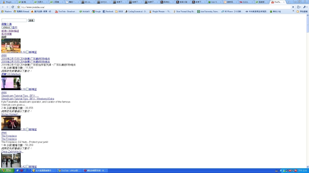The image size is (309, 173).
Task: Open the BIKE bookmarks folder
Action: [119, 12]
